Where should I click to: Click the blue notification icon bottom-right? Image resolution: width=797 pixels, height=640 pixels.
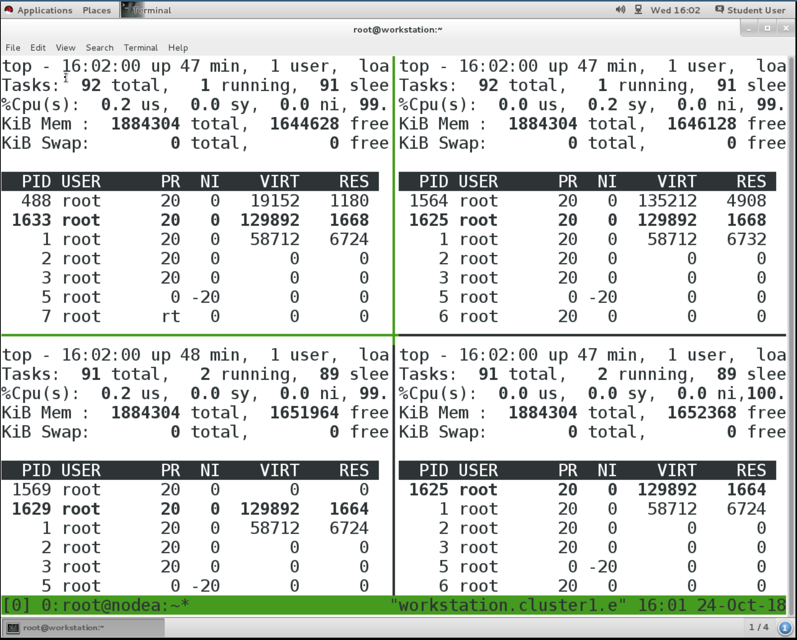click(x=785, y=628)
